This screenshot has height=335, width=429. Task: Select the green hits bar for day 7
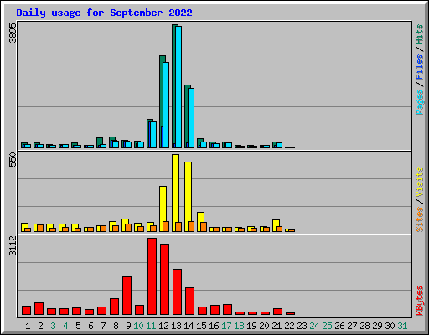[x=100, y=142]
